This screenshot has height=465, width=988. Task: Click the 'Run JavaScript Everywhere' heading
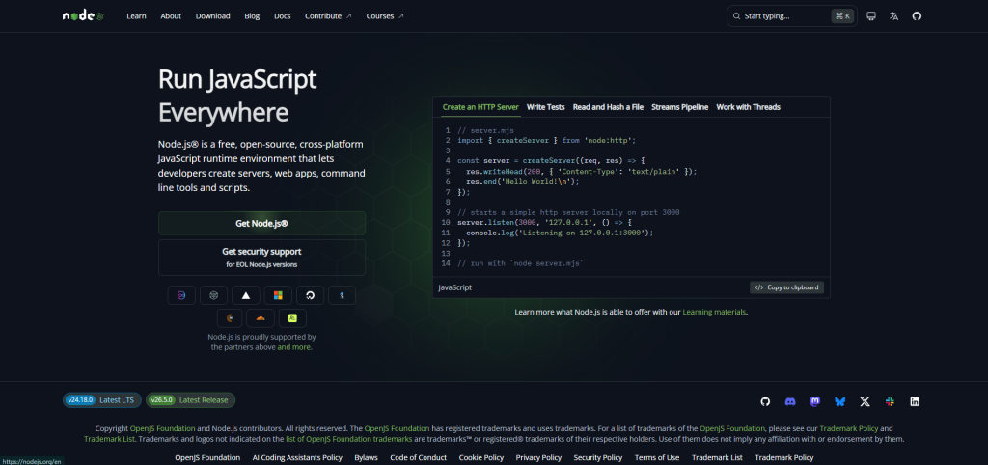tap(237, 96)
